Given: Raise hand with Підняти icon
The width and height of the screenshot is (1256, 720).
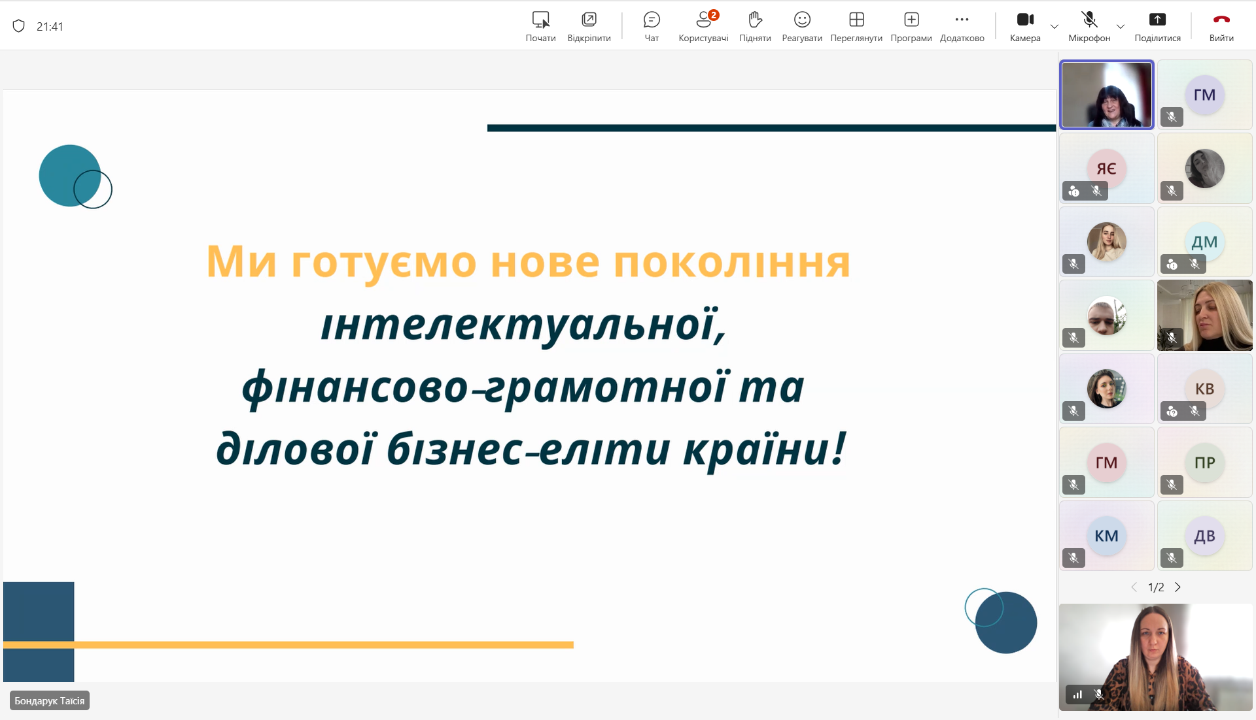Looking at the screenshot, I should pos(755,26).
